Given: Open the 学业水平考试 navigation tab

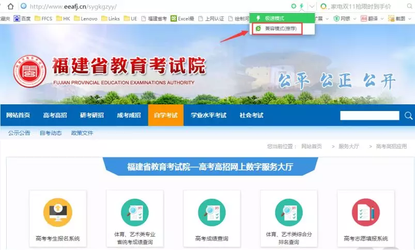Looking at the screenshot, I should (209, 115).
